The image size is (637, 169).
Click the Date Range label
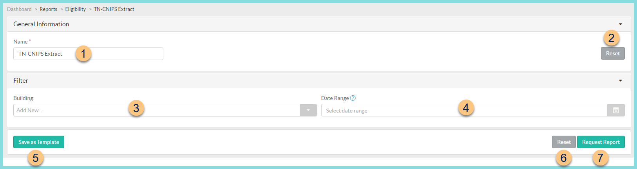(335, 98)
